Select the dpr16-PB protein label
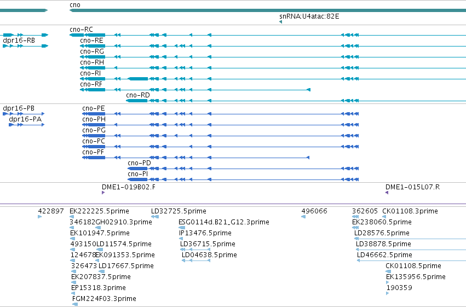The image size is (466, 307). [x=19, y=108]
